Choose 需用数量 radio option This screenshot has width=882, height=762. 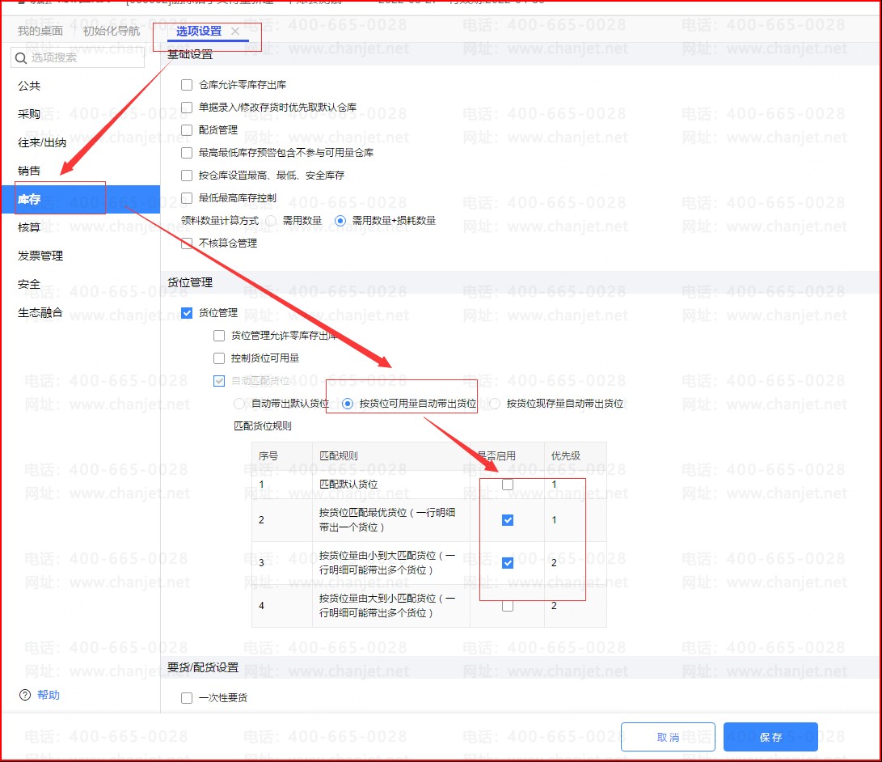pos(271,221)
